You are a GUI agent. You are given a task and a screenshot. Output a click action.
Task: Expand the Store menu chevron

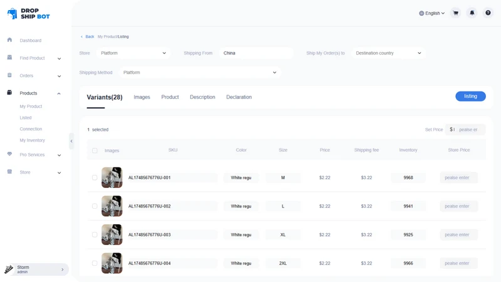point(59,173)
